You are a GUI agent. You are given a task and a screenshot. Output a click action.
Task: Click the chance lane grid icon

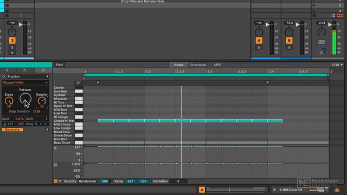coord(55,165)
